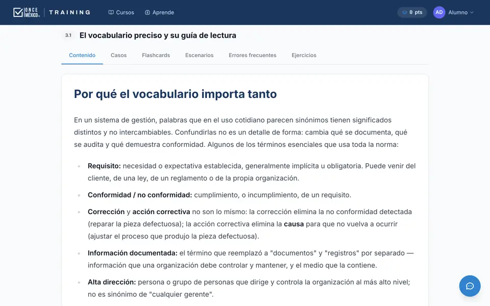
Task: Click the bold word 'causa'
Action: point(294,224)
